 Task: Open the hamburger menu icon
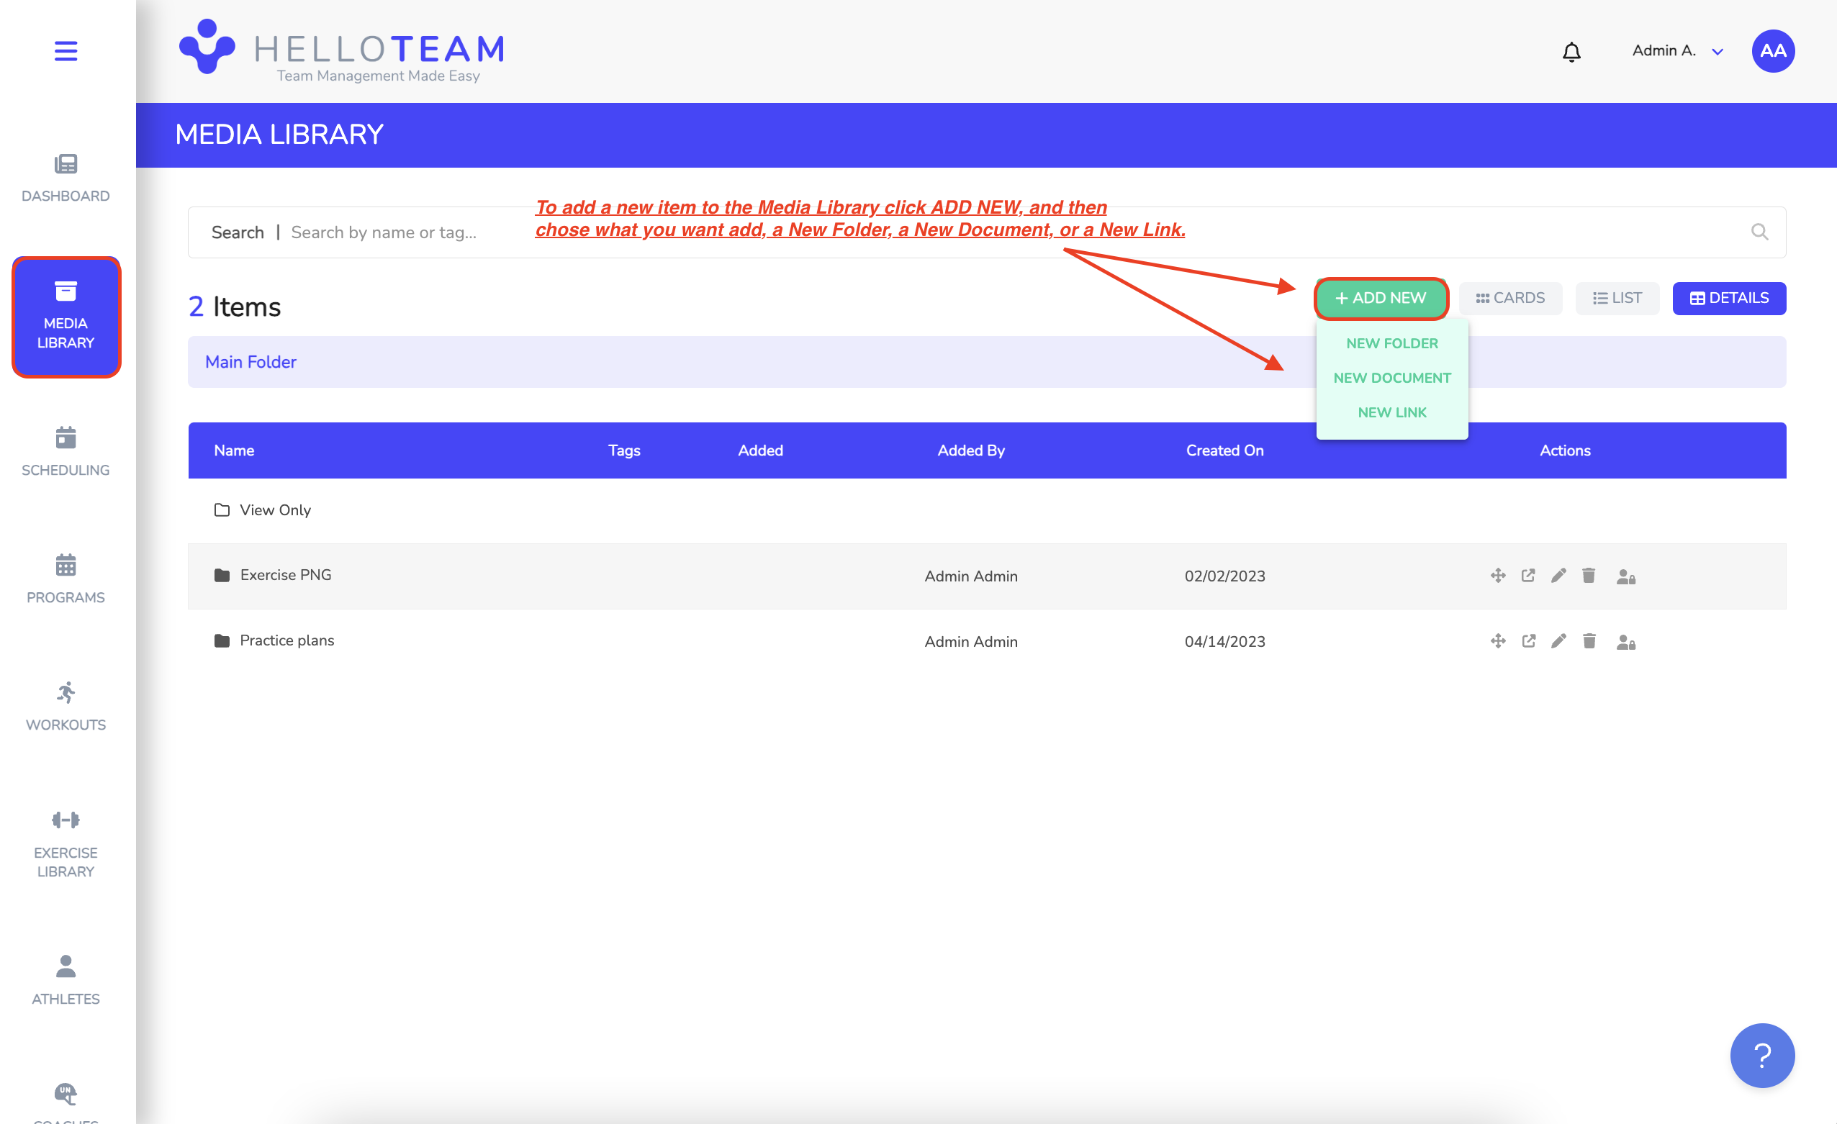[66, 50]
